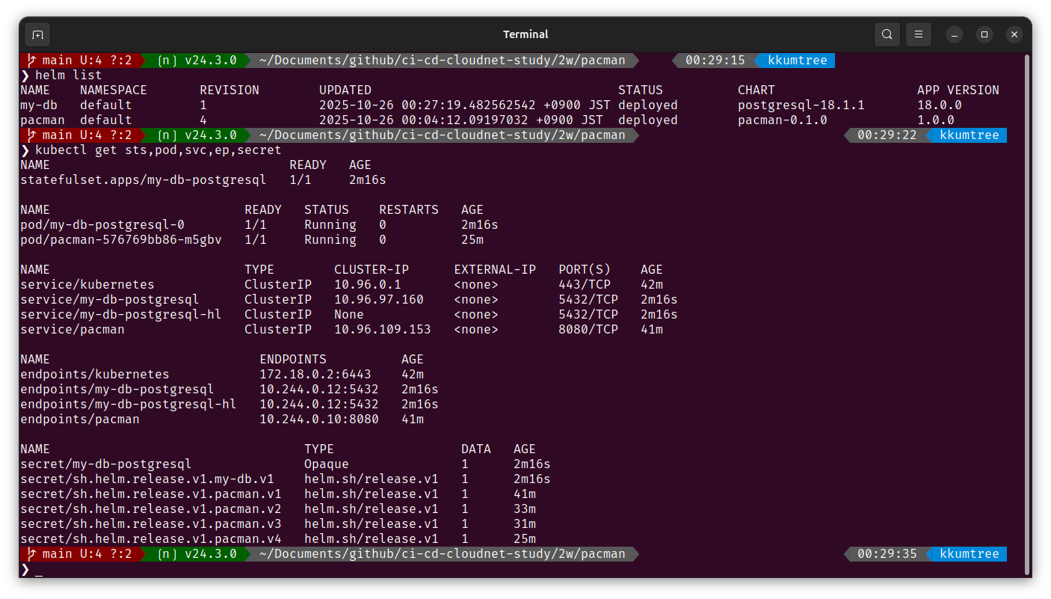Open the terminal search
This screenshot has height=599, width=1051.
(887, 34)
